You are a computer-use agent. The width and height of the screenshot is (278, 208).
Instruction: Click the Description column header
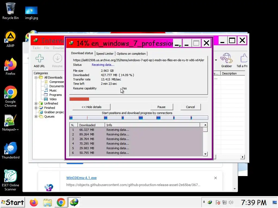(233, 73)
